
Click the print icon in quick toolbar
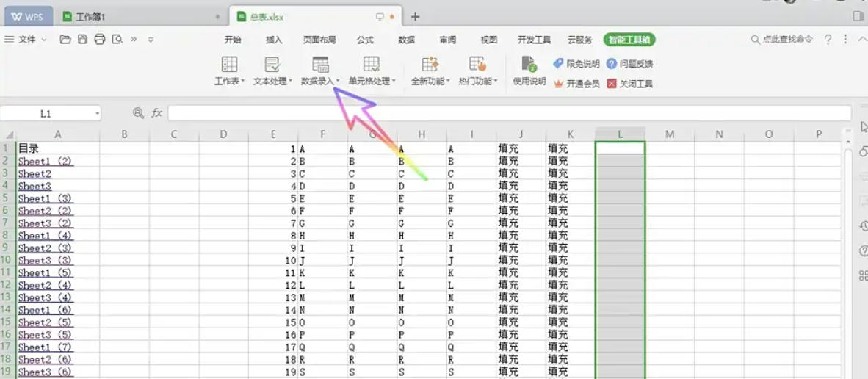coord(100,40)
